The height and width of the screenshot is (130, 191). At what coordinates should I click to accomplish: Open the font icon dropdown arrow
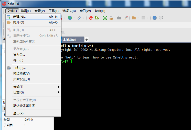(x=83, y=18)
